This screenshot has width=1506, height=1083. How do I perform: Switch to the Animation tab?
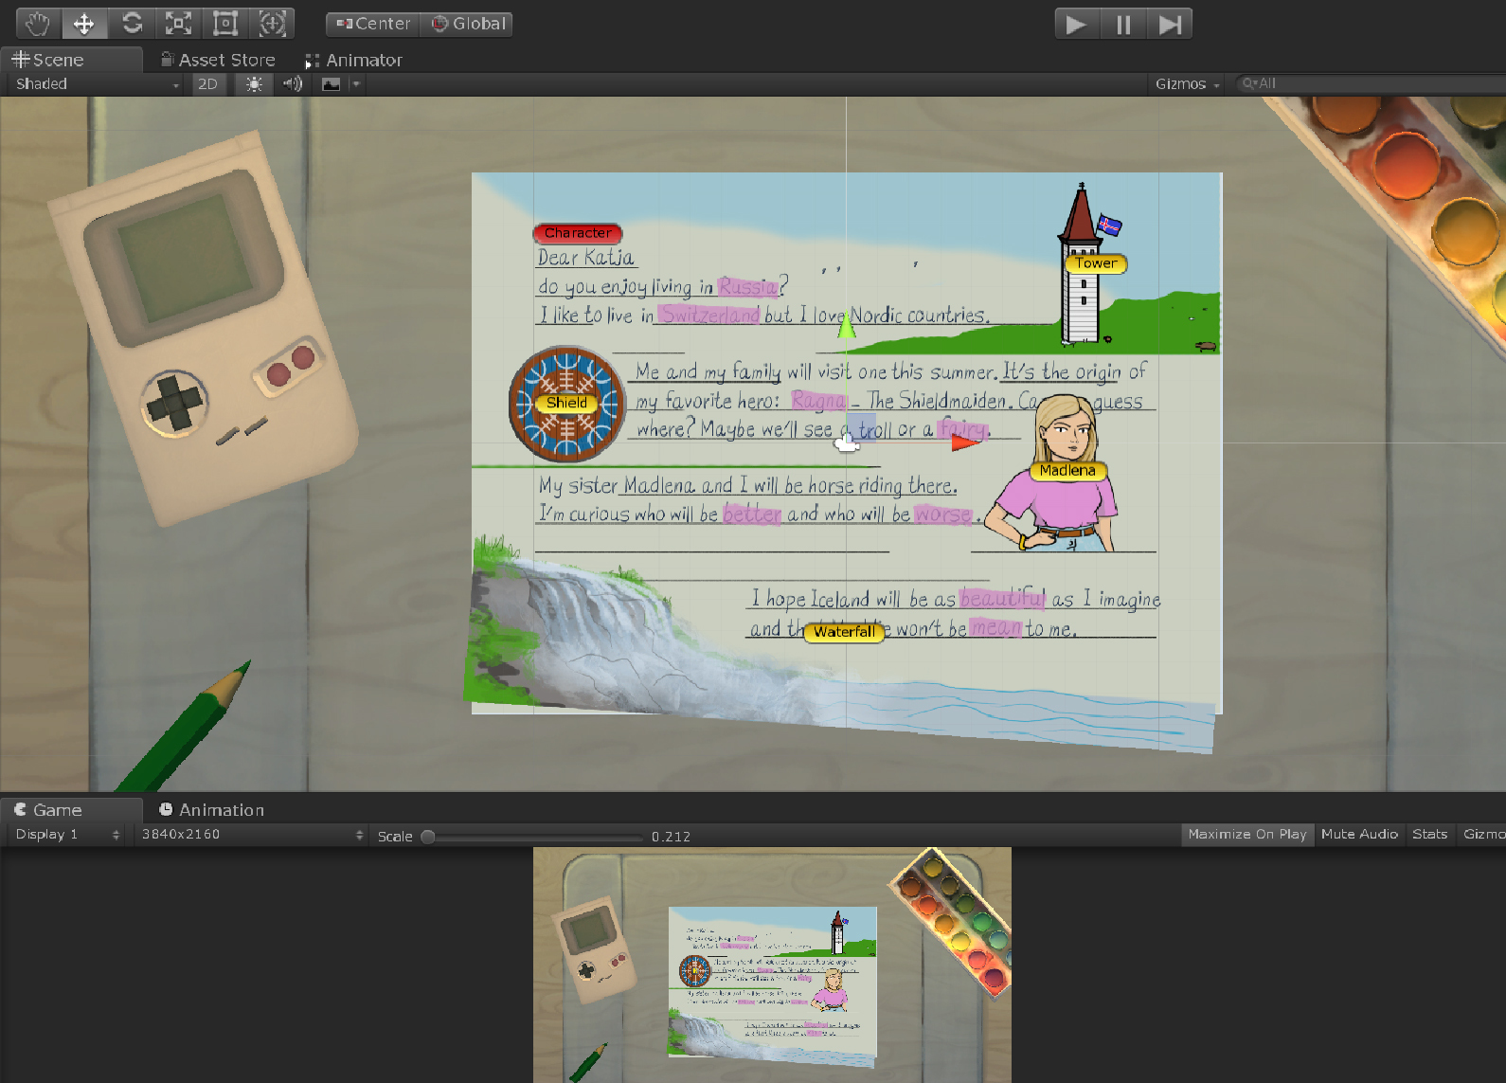211,810
